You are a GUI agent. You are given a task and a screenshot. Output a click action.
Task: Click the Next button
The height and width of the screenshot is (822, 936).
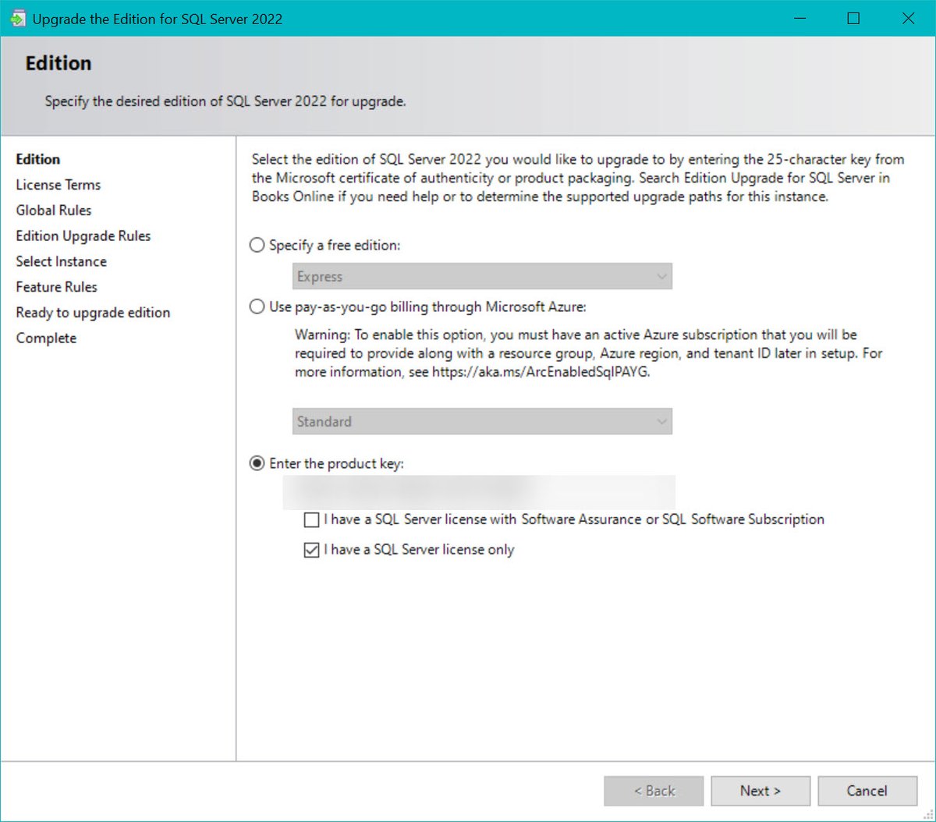tap(760, 790)
